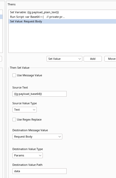Select the Set Variable payload_plain_text row
The height and width of the screenshot is (178, 116).
pyautogui.click(x=62, y=12)
